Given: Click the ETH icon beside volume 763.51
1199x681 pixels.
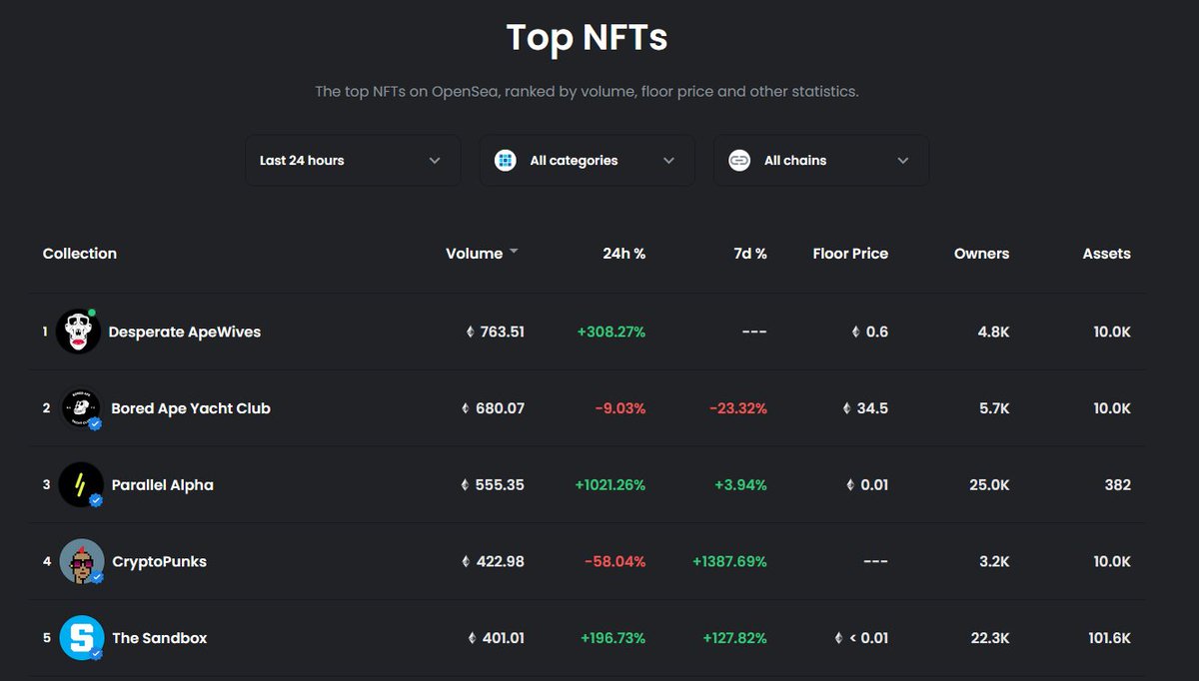Looking at the screenshot, I should [471, 332].
